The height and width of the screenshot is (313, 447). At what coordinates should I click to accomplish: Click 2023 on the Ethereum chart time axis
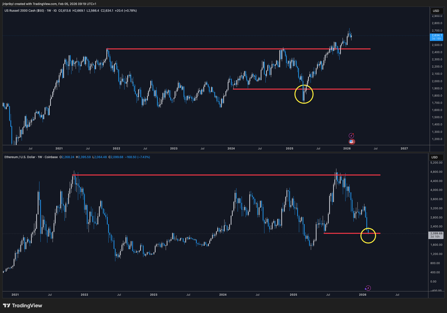153,294
